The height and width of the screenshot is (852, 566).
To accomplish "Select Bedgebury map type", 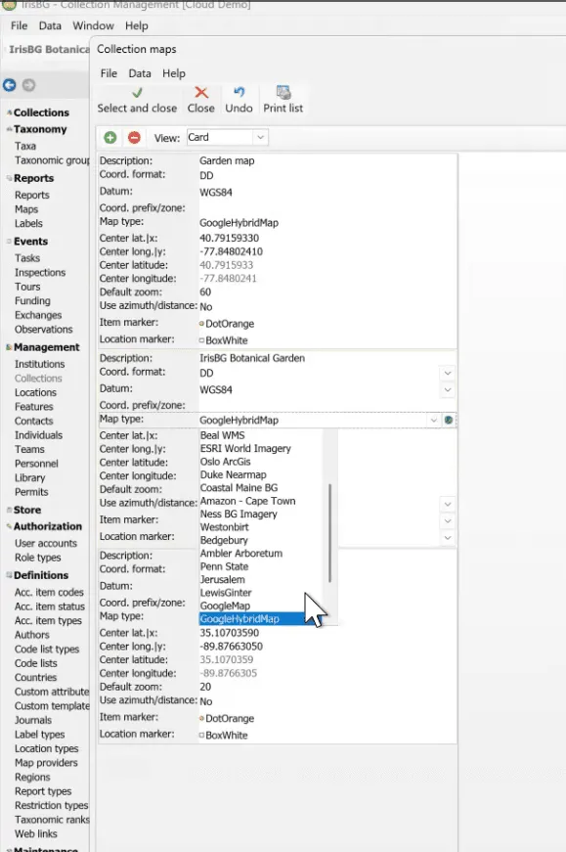I will tap(224, 540).
